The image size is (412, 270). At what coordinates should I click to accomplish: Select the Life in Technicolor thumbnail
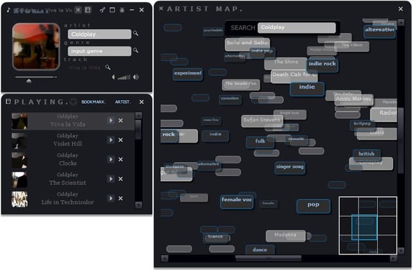[19, 199]
